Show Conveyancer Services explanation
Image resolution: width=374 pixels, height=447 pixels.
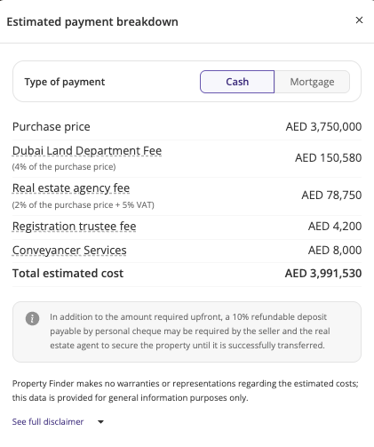click(x=69, y=251)
